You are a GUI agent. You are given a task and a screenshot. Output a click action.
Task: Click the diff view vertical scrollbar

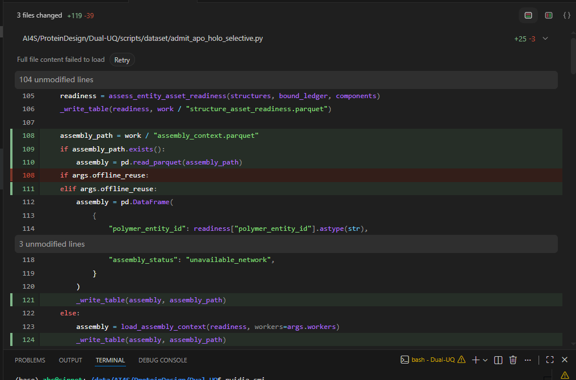pos(573,55)
